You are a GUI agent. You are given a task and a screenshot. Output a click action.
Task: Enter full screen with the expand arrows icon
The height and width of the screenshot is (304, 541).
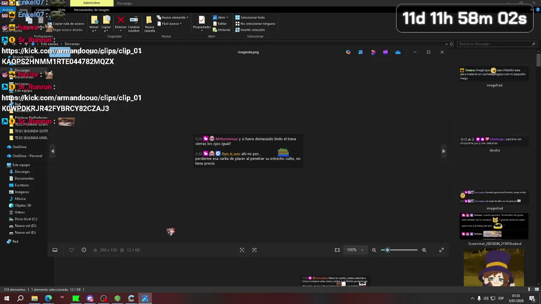[x=442, y=250]
